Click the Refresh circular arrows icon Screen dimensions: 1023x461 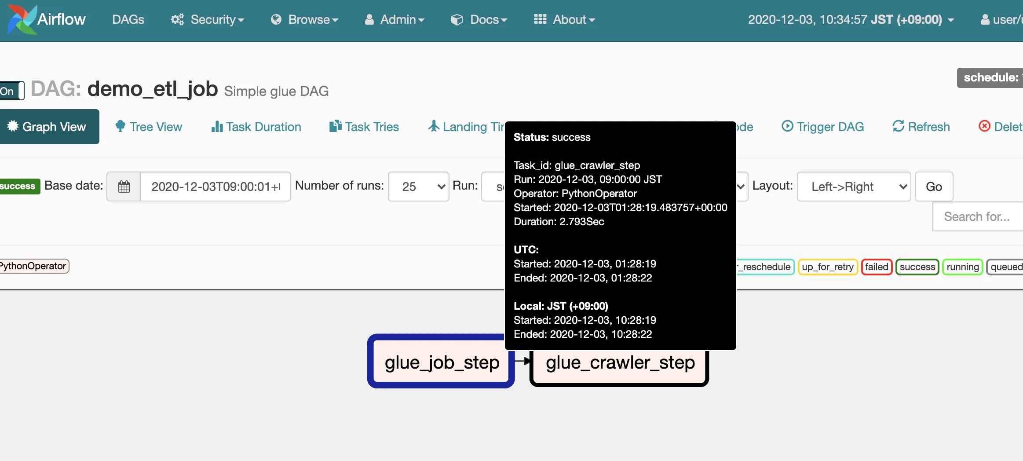pyautogui.click(x=899, y=126)
